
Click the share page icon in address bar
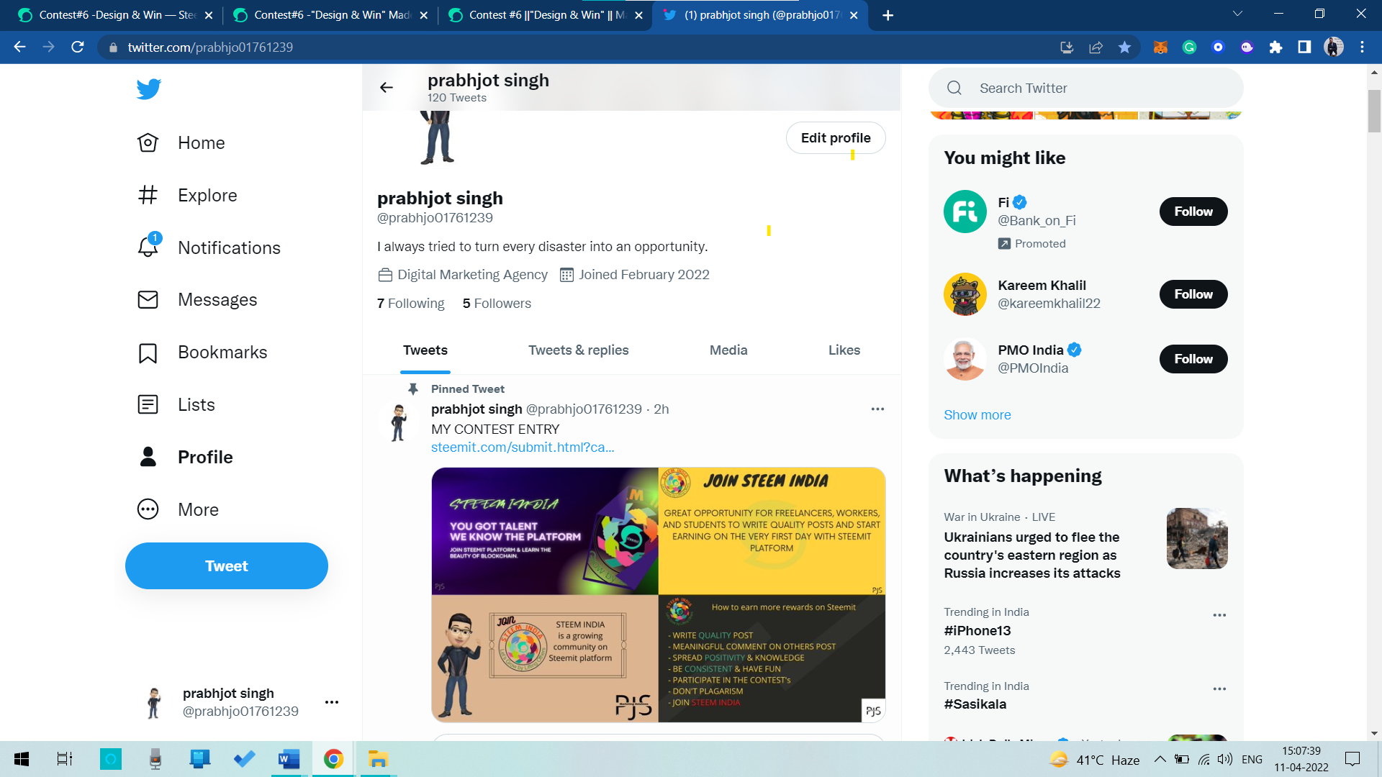click(x=1096, y=47)
